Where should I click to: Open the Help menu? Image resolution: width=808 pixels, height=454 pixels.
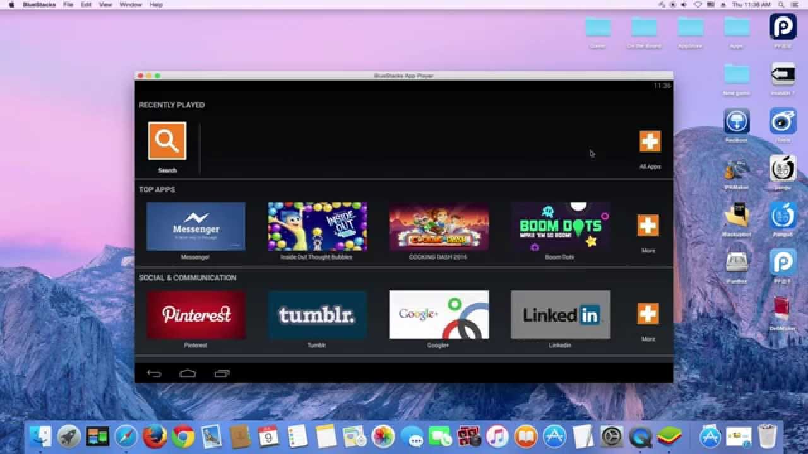pos(156,4)
